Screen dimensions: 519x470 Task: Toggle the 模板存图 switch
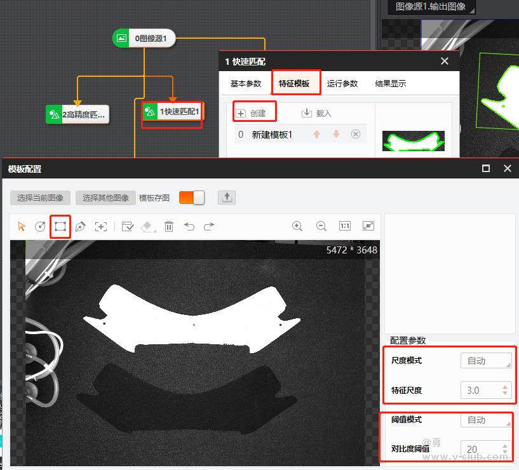tap(192, 198)
